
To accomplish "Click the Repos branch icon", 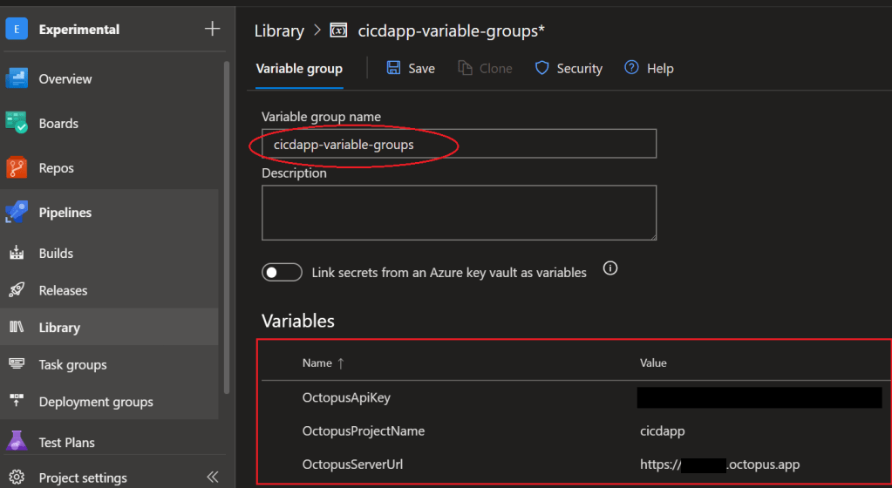I will click(17, 167).
